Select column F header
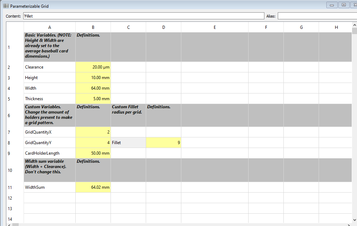The height and width of the screenshot is (226, 357). coord(266,27)
